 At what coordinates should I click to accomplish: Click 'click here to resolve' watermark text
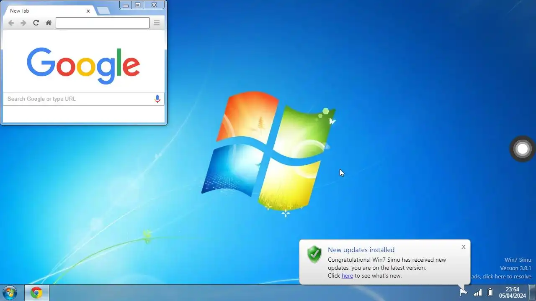tap(507, 277)
